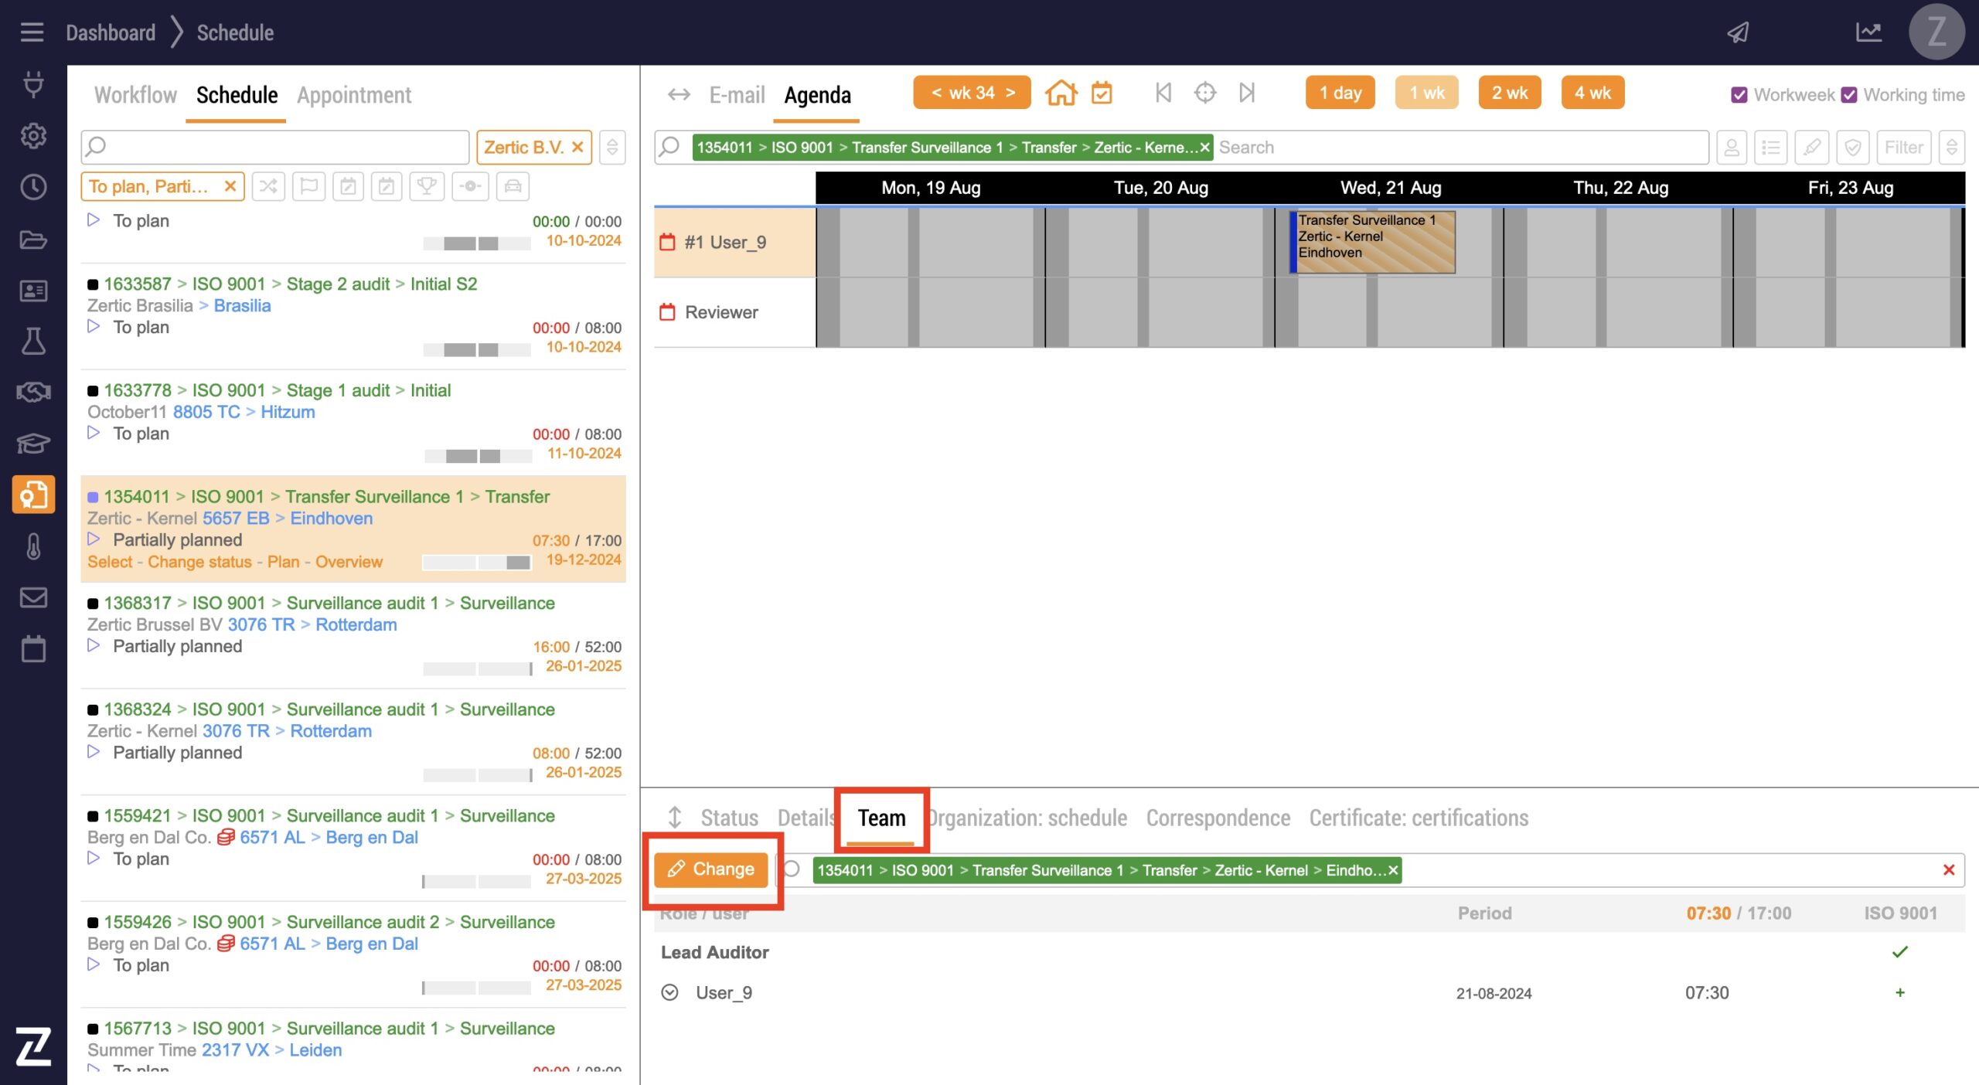Open the graduation cap sidebar icon
Image resolution: width=1979 pixels, height=1085 pixels.
pyautogui.click(x=33, y=444)
